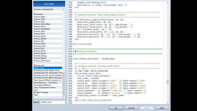Click the code editor scroll down arrow
This screenshot has height=111, width=197.
pyautogui.click(x=167, y=103)
